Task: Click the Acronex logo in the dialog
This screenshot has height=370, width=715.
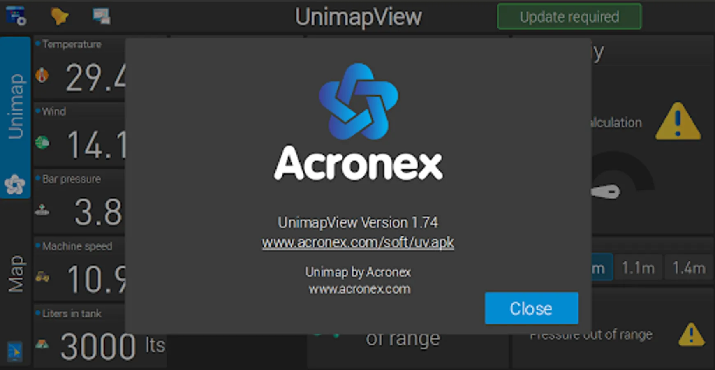Action: 359,123
